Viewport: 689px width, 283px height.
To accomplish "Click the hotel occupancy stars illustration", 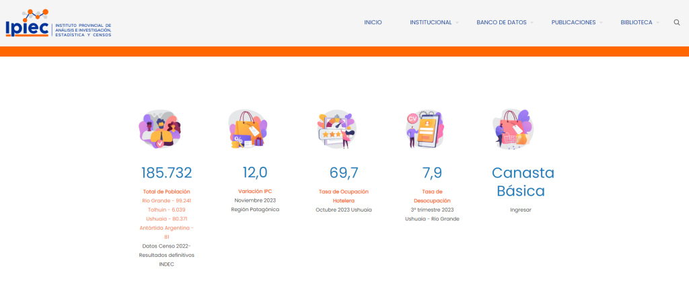I will tap(336, 129).
